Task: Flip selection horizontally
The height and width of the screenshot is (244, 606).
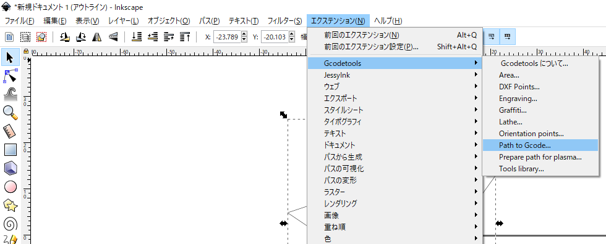Action: point(96,37)
